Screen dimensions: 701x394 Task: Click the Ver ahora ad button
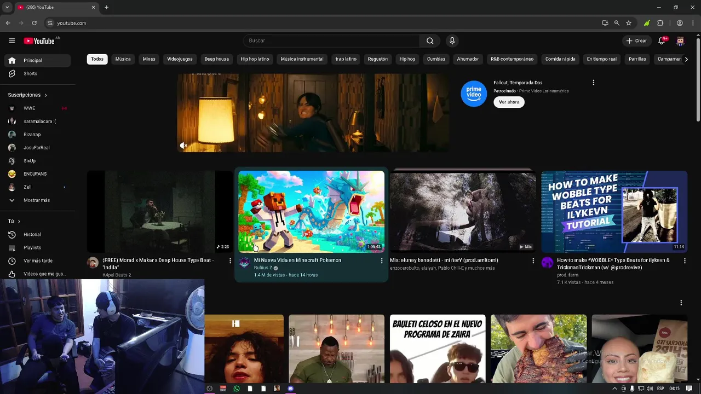[509, 102]
